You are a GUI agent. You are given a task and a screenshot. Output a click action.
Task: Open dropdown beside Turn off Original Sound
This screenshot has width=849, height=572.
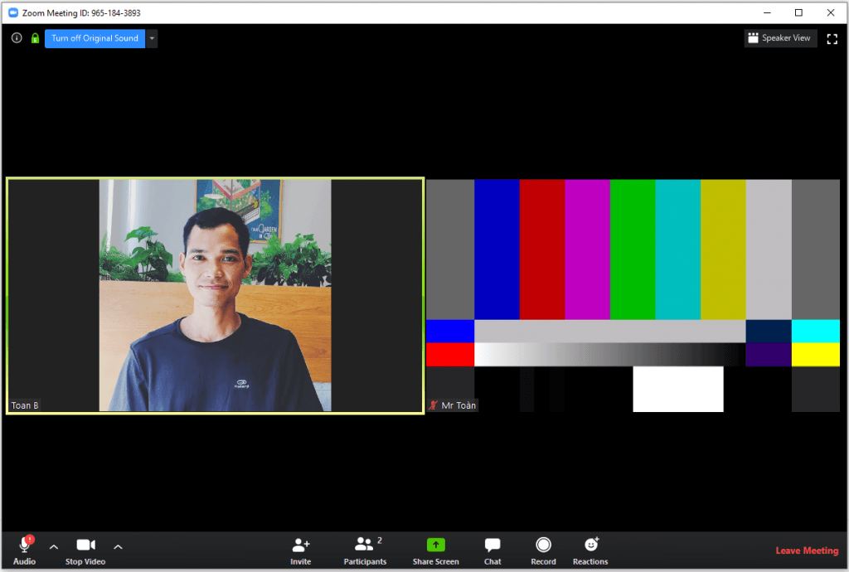[152, 38]
